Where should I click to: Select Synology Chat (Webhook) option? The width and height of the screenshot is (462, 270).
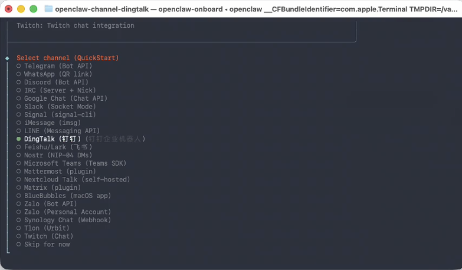(x=67, y=220)
